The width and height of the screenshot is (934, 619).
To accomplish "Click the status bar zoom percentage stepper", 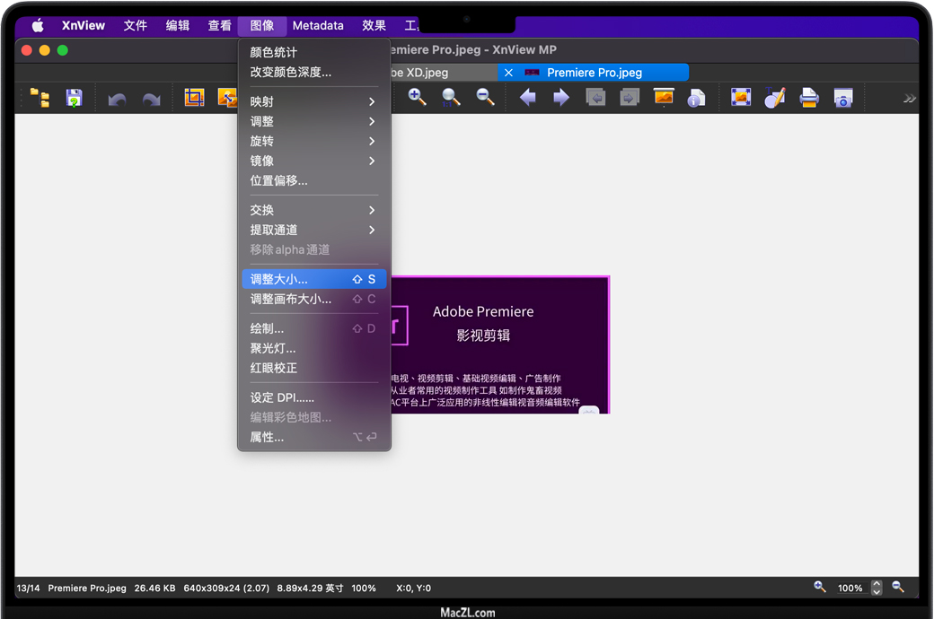I will pos(877,588).
